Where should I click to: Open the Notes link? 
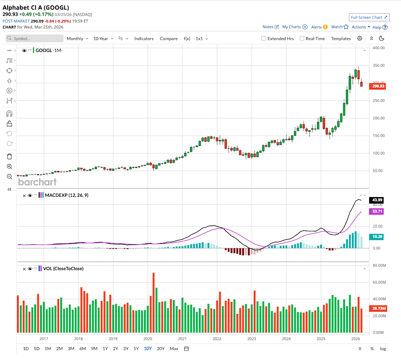pos(270,27)
